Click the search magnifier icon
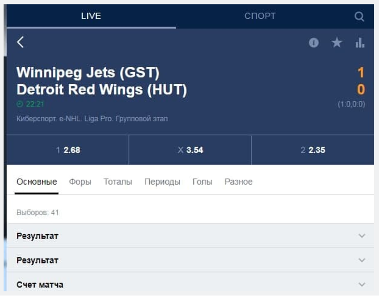The image size is (379, 301). click(x=359, y=16)
